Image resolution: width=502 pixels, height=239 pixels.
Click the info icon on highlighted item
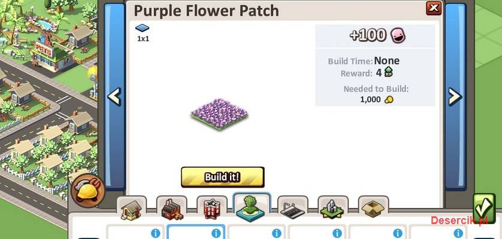216,233
